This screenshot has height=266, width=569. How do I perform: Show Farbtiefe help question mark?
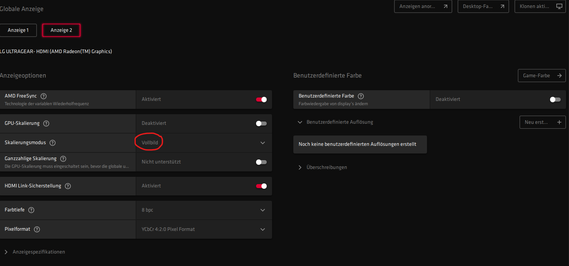(x=31, y=210)
